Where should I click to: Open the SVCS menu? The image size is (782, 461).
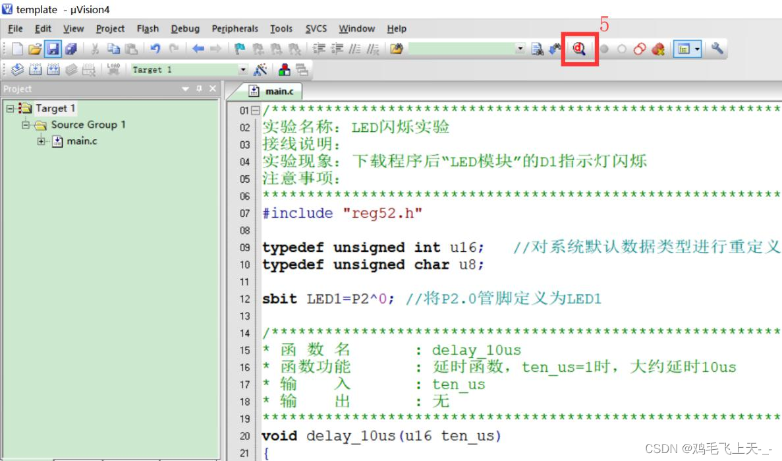316,28
